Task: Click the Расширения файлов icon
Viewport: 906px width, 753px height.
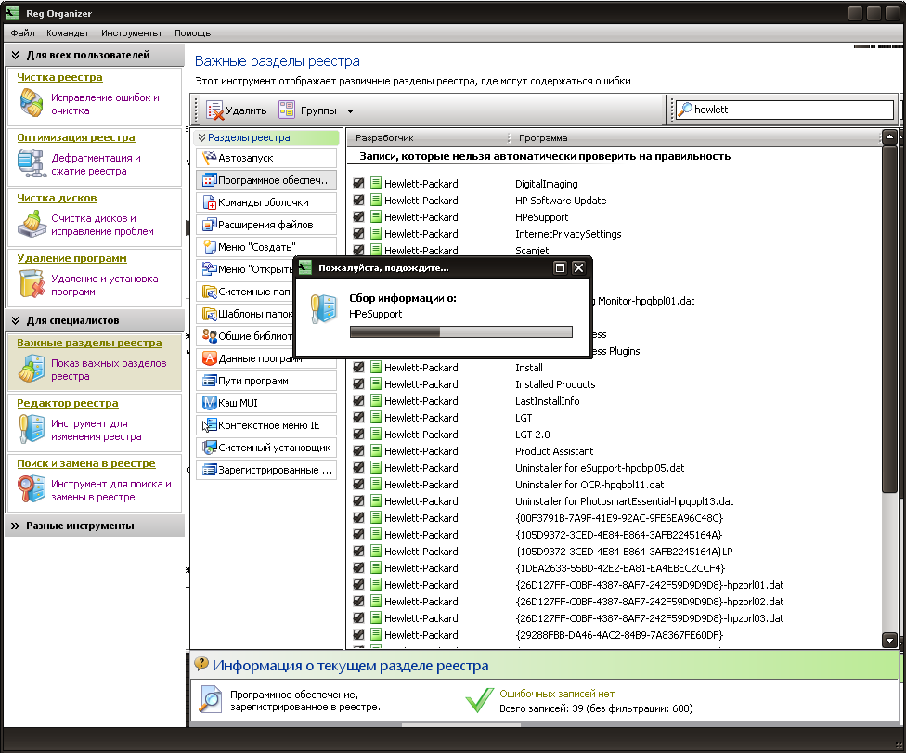Action: [x=209, y=225]
